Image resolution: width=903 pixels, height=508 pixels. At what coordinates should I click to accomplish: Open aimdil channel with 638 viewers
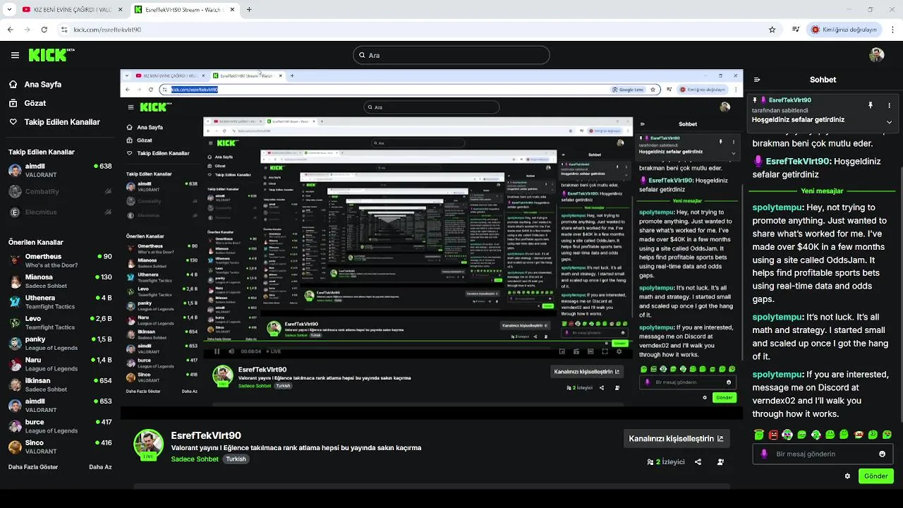click(60, 170)
